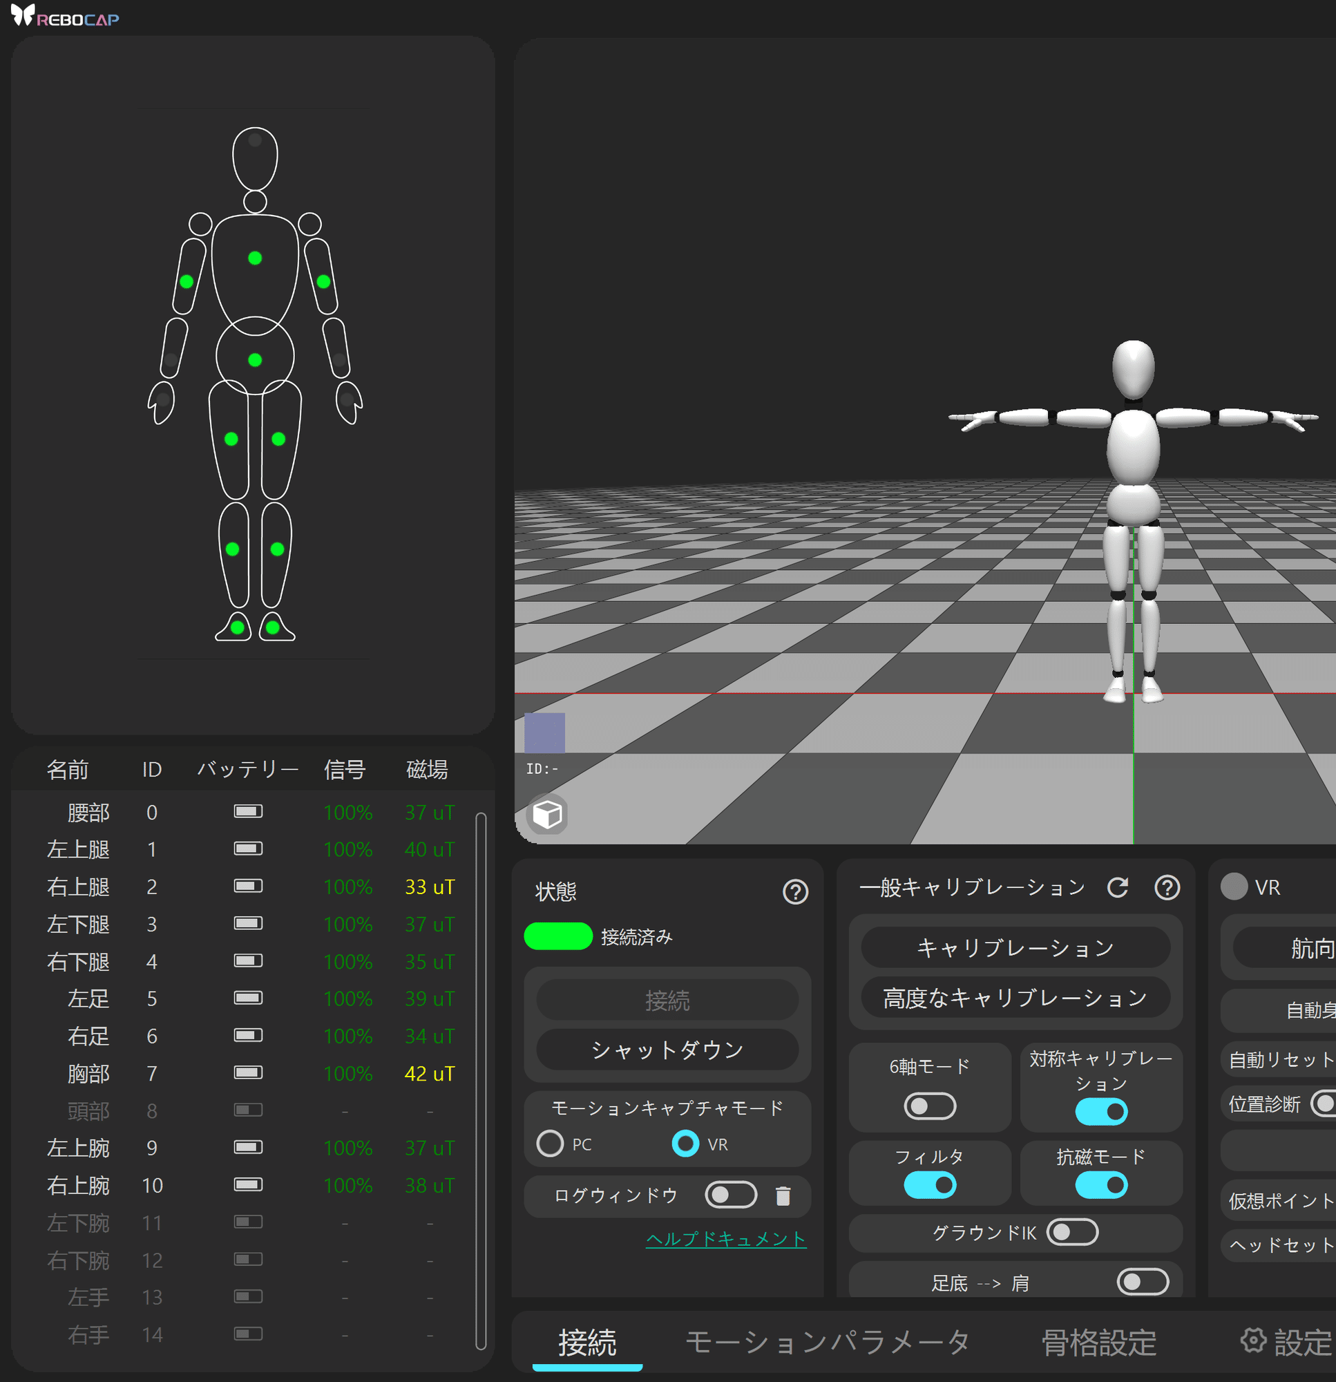The image size is (1336, 1382).
Task: Open the help icon beside 一般キャリブレーション
Action: 1167,888
